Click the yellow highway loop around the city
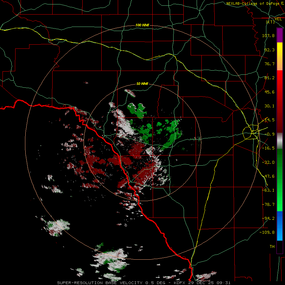This screenshot has width=285, height=285. [251, 132]
